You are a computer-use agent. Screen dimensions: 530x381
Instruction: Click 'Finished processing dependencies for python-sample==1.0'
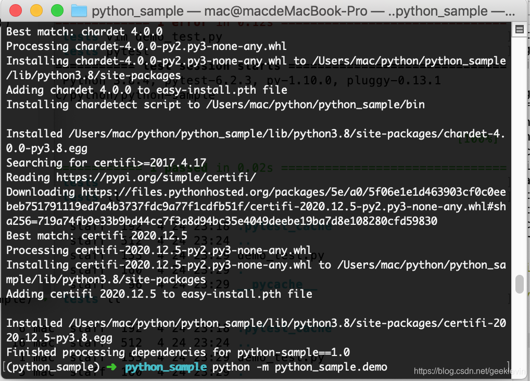[178, 352]
